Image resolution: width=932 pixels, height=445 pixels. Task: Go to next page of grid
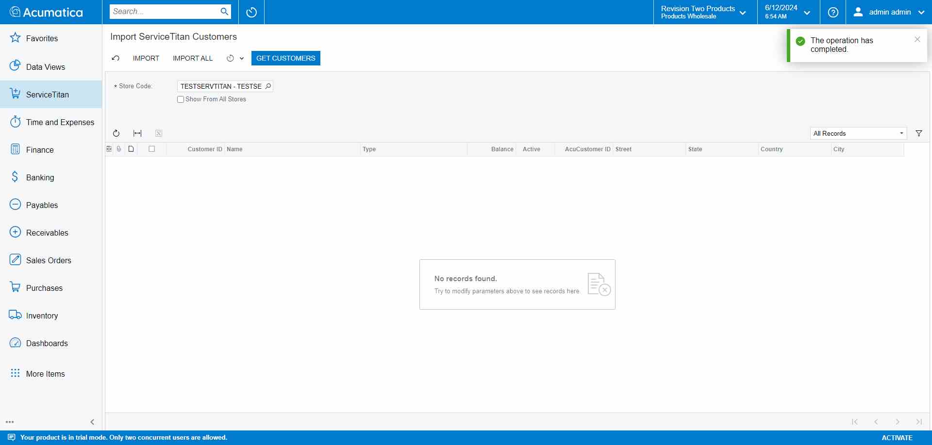[x=898, y=422]
